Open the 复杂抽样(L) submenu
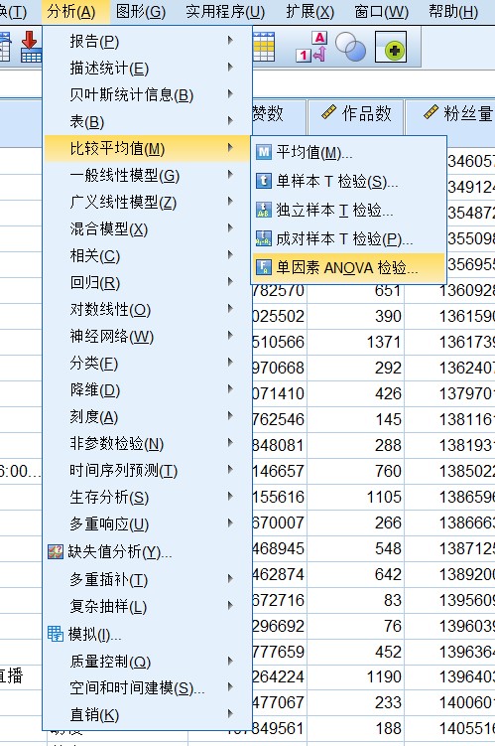This screenshot has height=746, width=495. 148,606
